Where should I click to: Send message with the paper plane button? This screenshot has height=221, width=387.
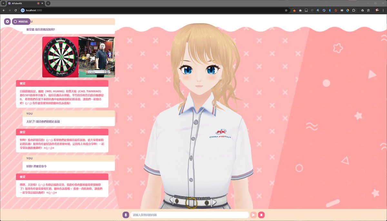coord(253,215)
